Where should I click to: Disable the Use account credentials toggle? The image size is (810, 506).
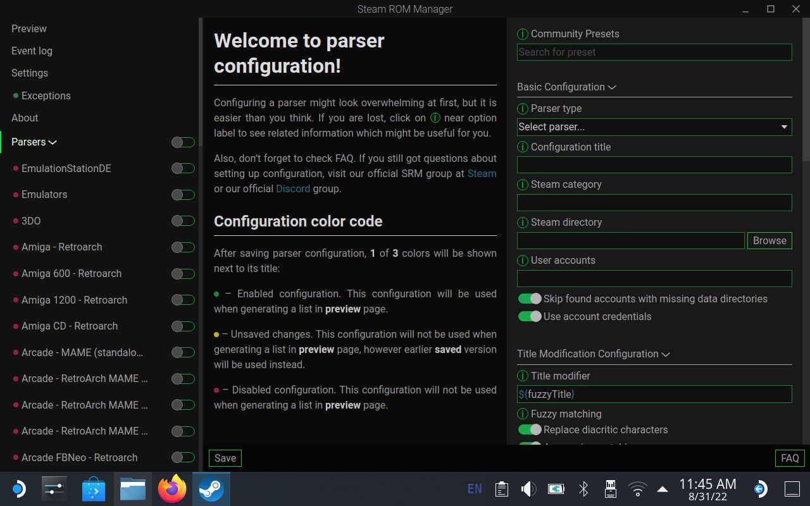coord(530,316)
